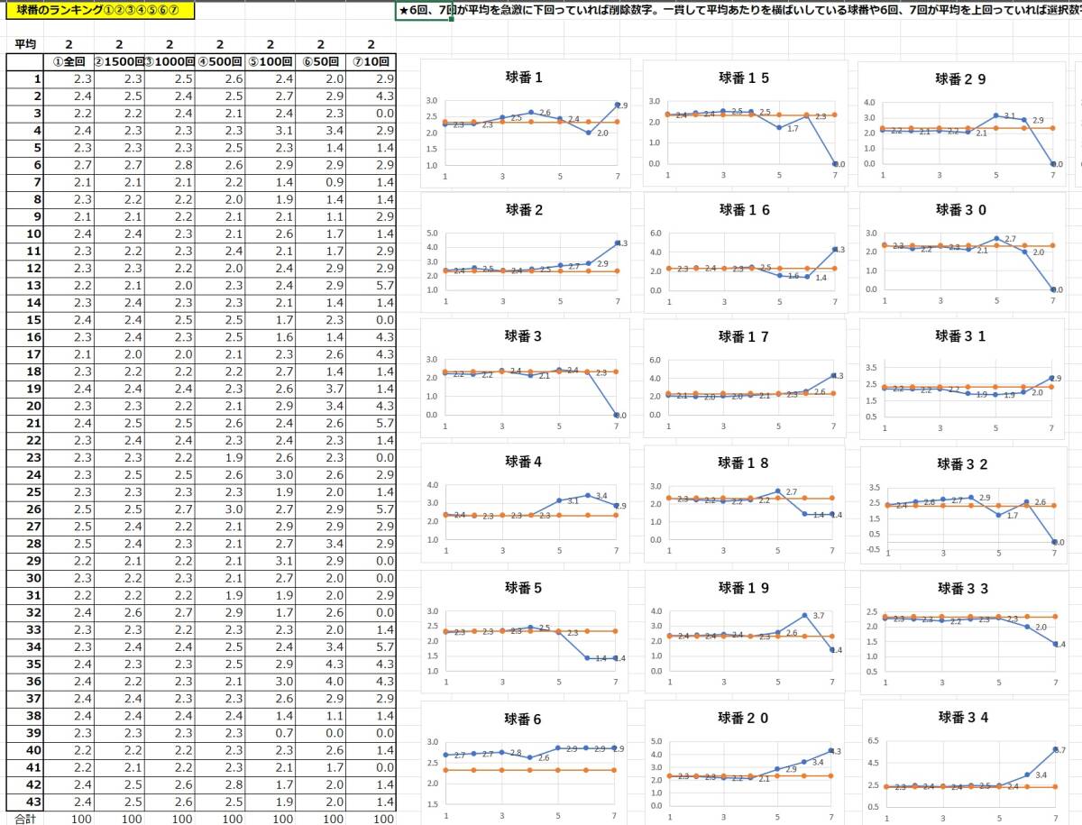The image size is (1082, 825).
Task: Select the 球番１７ line chart
Action: [x=745, y=379]
